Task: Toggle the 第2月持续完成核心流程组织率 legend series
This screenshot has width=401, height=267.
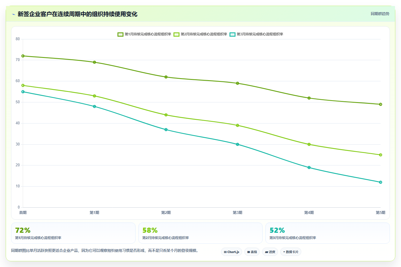Action: (x=200, y=34)
